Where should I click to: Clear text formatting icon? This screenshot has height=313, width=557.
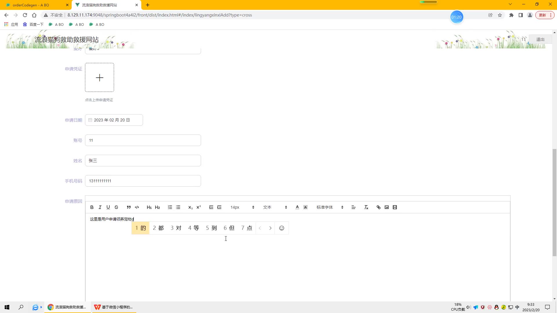click(x=366, y=207)
